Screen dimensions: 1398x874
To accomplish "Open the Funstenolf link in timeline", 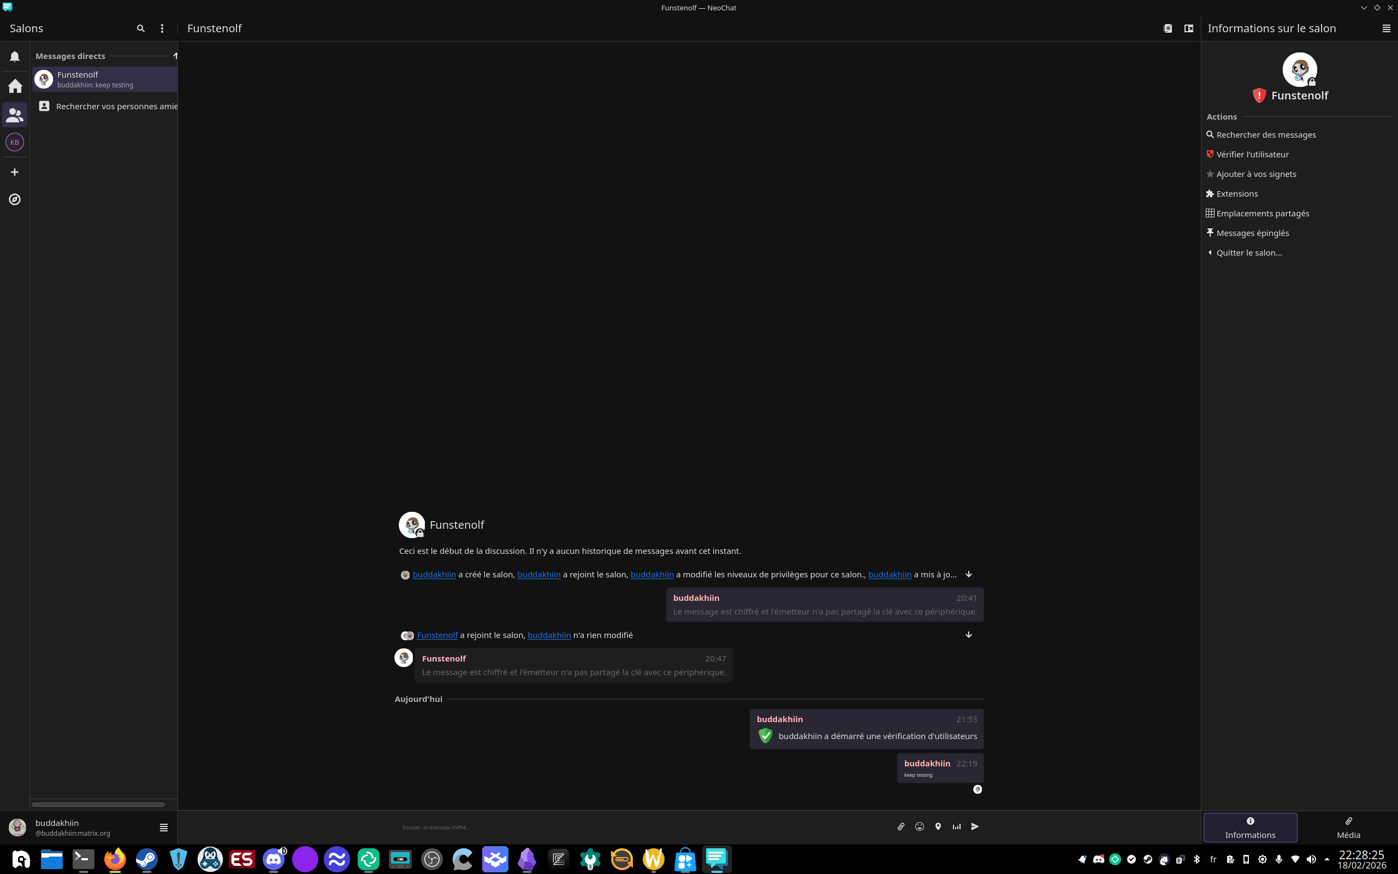I will coord(437,635).
